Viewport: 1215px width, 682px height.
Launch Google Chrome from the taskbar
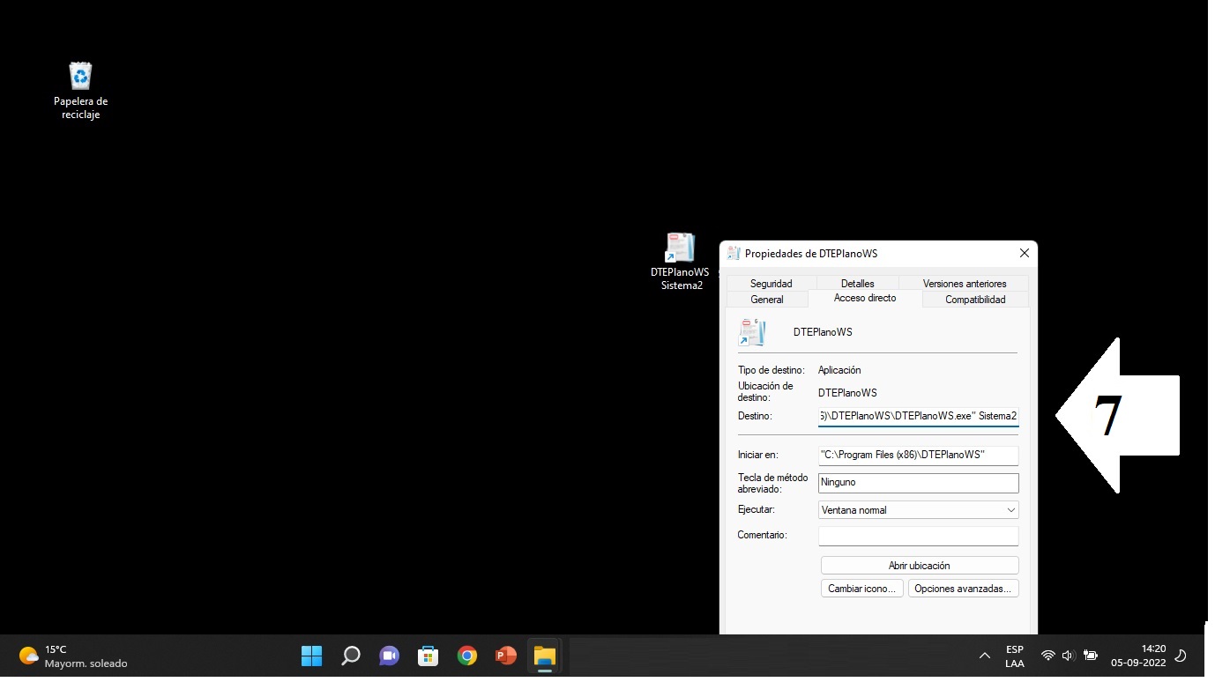467,656
